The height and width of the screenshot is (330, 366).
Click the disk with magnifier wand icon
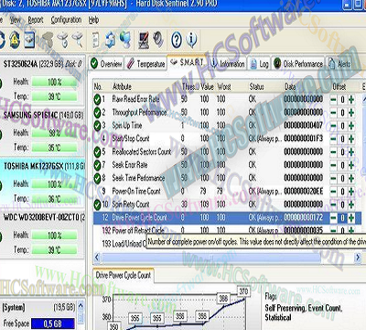[x=78, y=39]
